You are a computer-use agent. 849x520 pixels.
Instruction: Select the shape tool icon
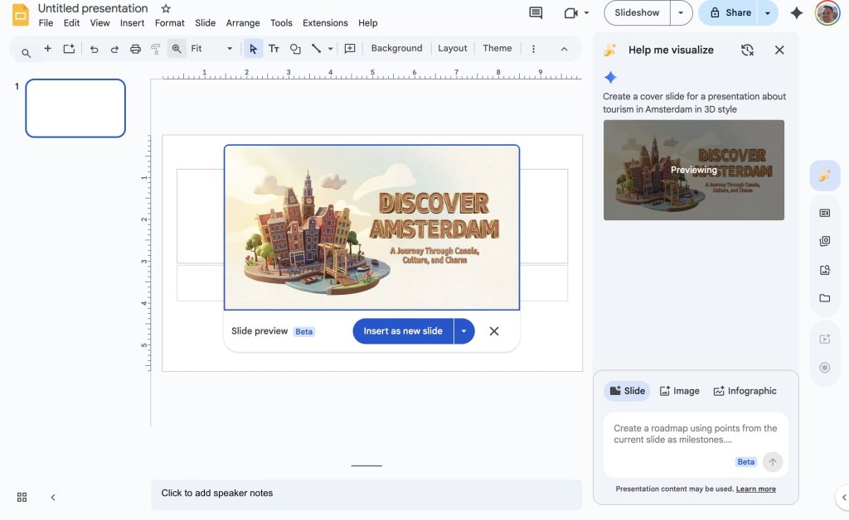click(x=295, y=49)
